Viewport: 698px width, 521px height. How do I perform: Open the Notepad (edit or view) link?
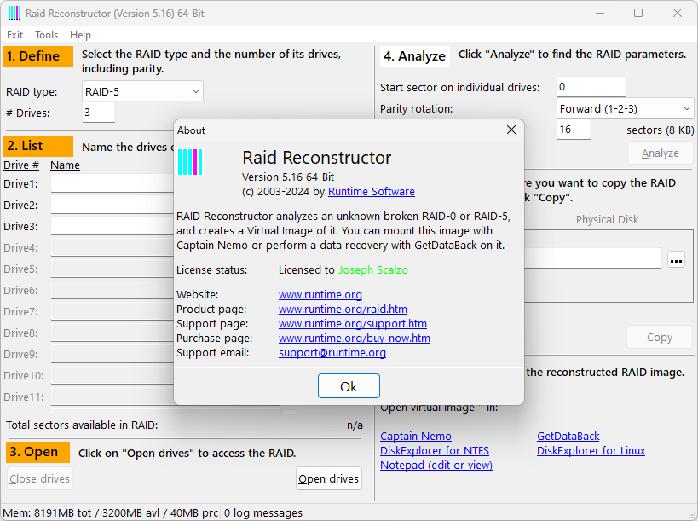pos(436,466)
